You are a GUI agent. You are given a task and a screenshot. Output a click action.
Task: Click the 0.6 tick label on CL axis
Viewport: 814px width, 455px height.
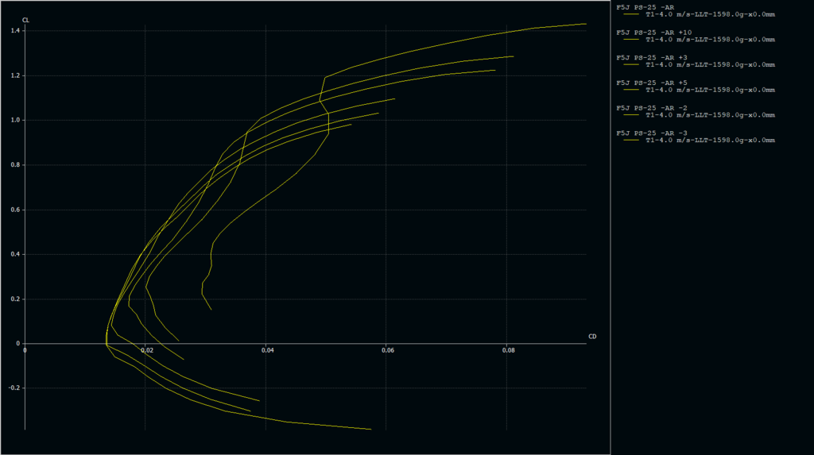16,210
